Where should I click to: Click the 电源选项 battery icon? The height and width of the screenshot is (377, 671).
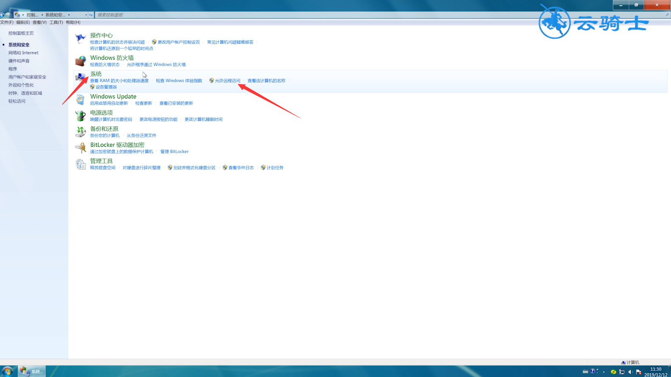(x=80, y=116)
